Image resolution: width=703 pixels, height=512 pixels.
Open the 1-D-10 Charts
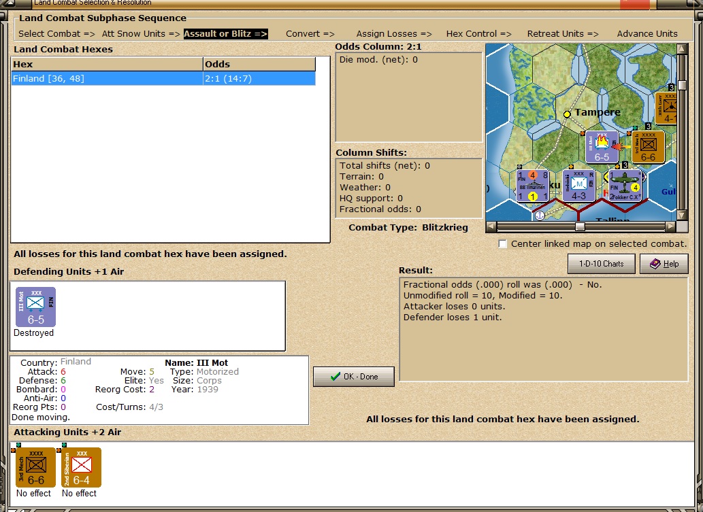point(601,264)
